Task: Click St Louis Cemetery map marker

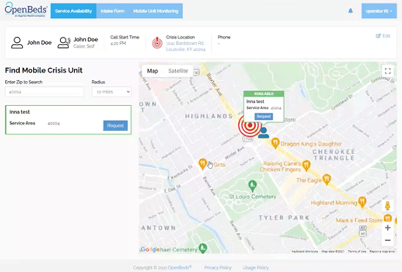Action: [x=252, y=185]
